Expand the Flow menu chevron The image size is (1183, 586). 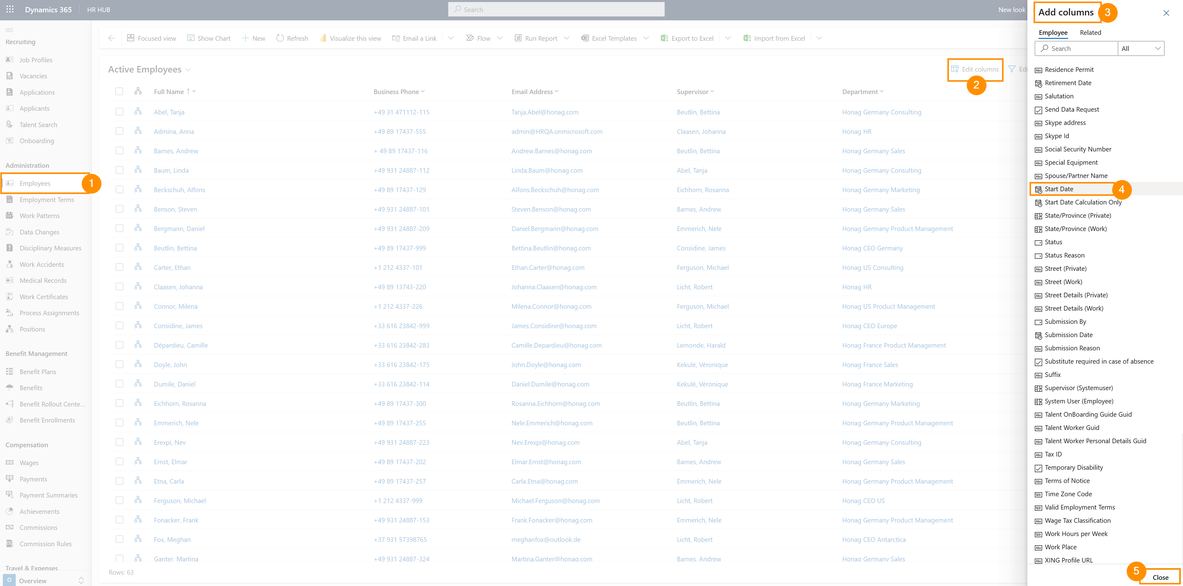pos(500,38)
